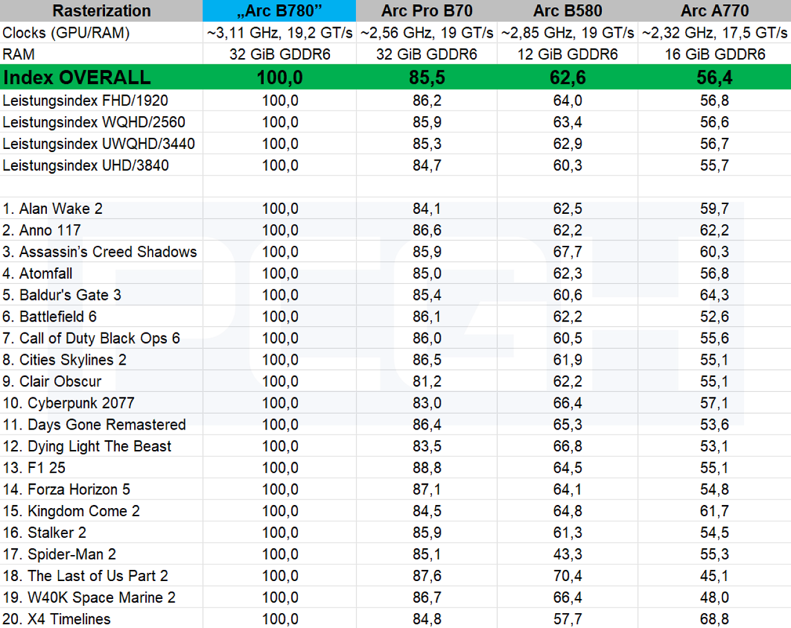The image size is (791, 628).
Task: Click the overall index value "62,6"
Action: point(567,77)
